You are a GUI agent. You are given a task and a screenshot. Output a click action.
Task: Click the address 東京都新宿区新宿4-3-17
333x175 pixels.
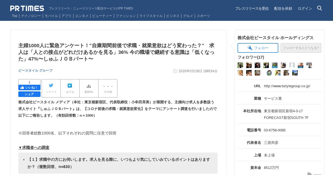pos(283,111)
